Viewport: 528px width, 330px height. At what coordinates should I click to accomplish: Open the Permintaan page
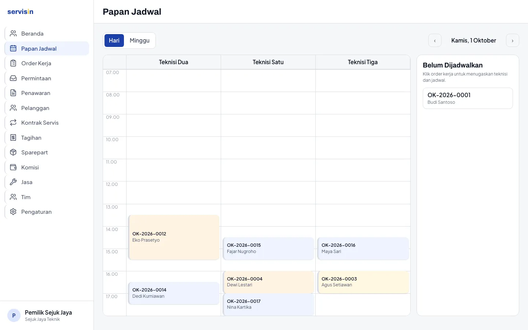pos(47,78)
